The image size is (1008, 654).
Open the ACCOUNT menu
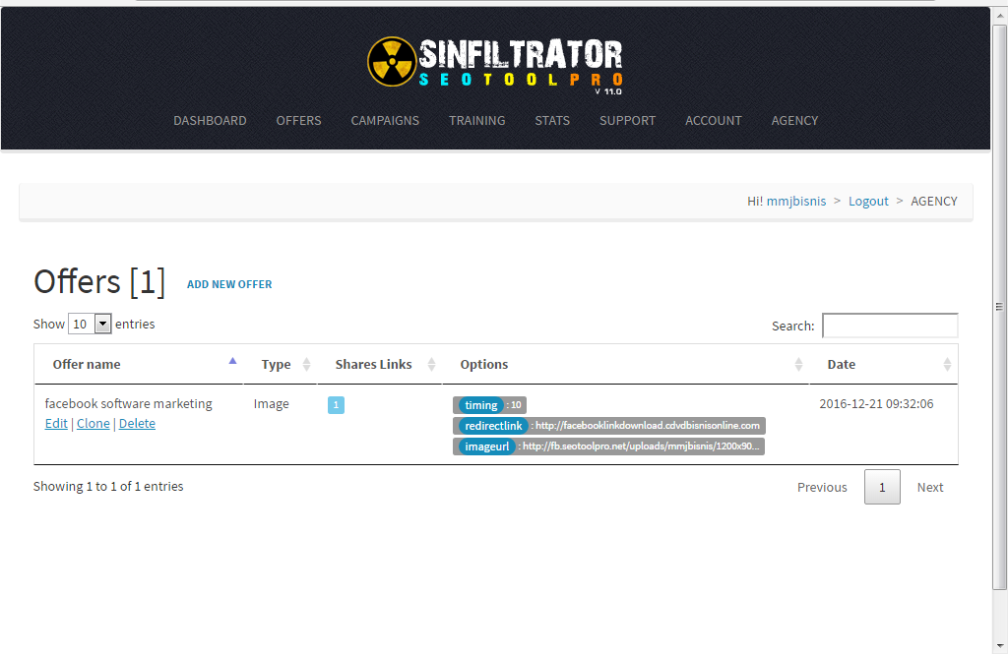pyautogui.click(x=713, y=120)
